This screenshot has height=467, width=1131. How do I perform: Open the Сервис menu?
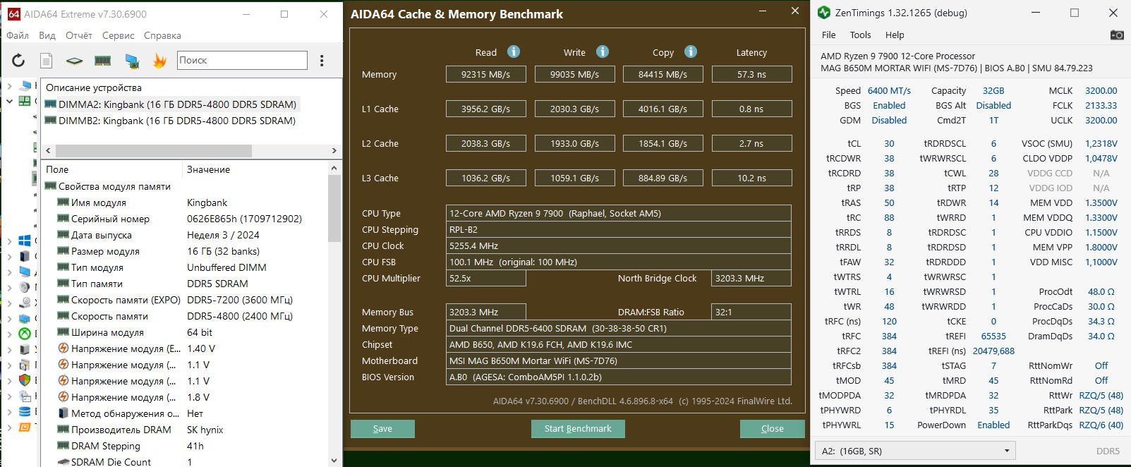[x=119, y=35]
